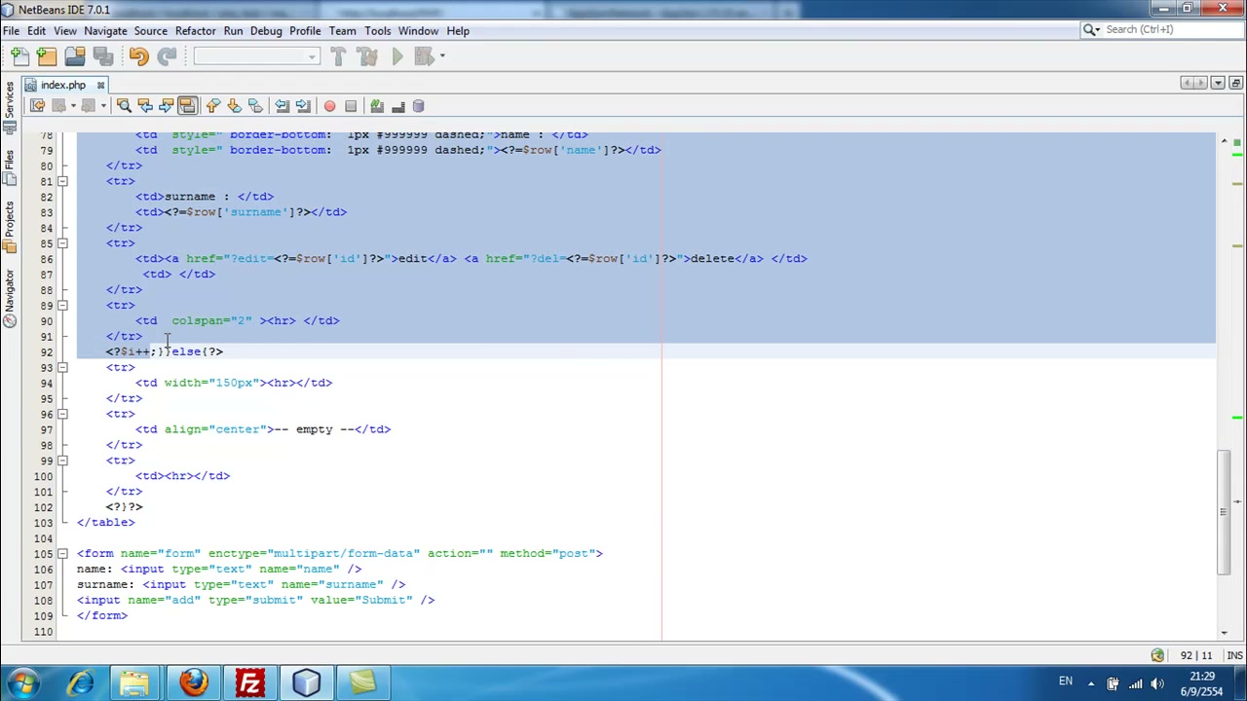Open the Services side panel

click(x=10, y=107)
